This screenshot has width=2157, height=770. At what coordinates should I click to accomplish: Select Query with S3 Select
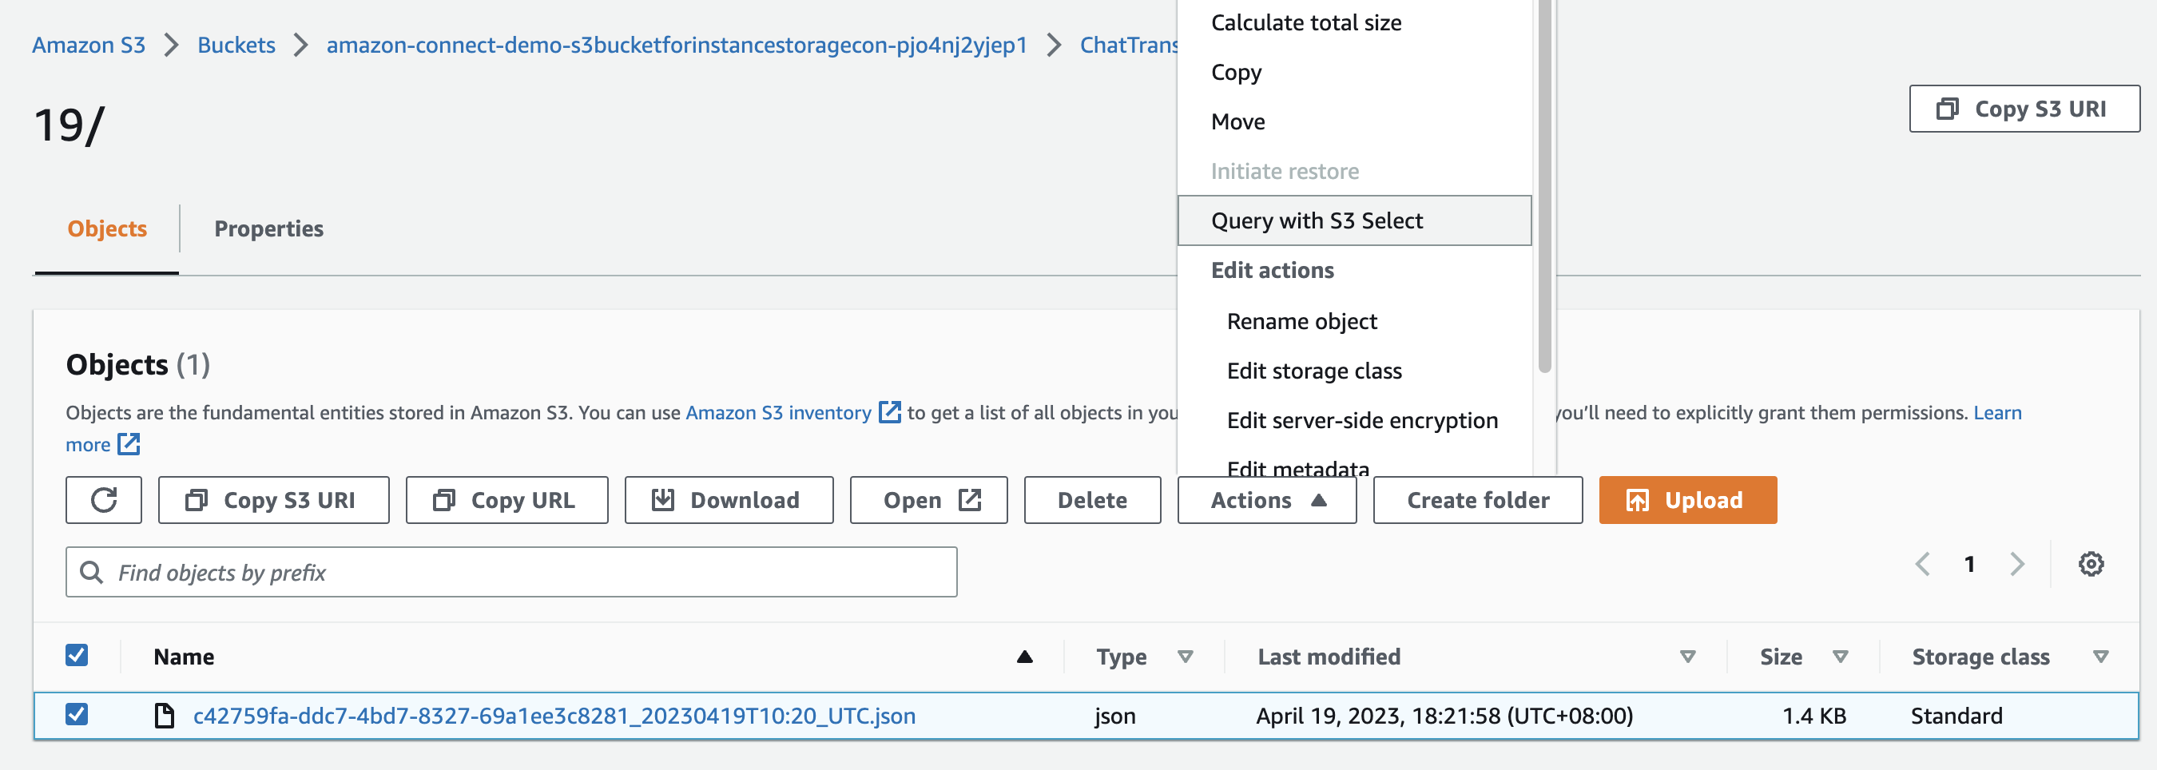(x=1354, y=220)
